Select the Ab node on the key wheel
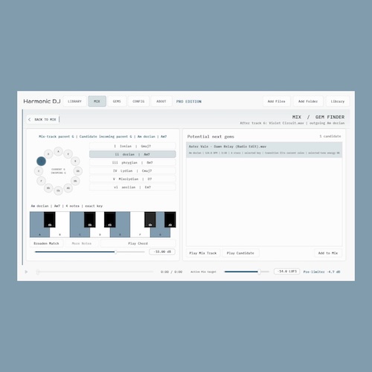 click(68, 188)
